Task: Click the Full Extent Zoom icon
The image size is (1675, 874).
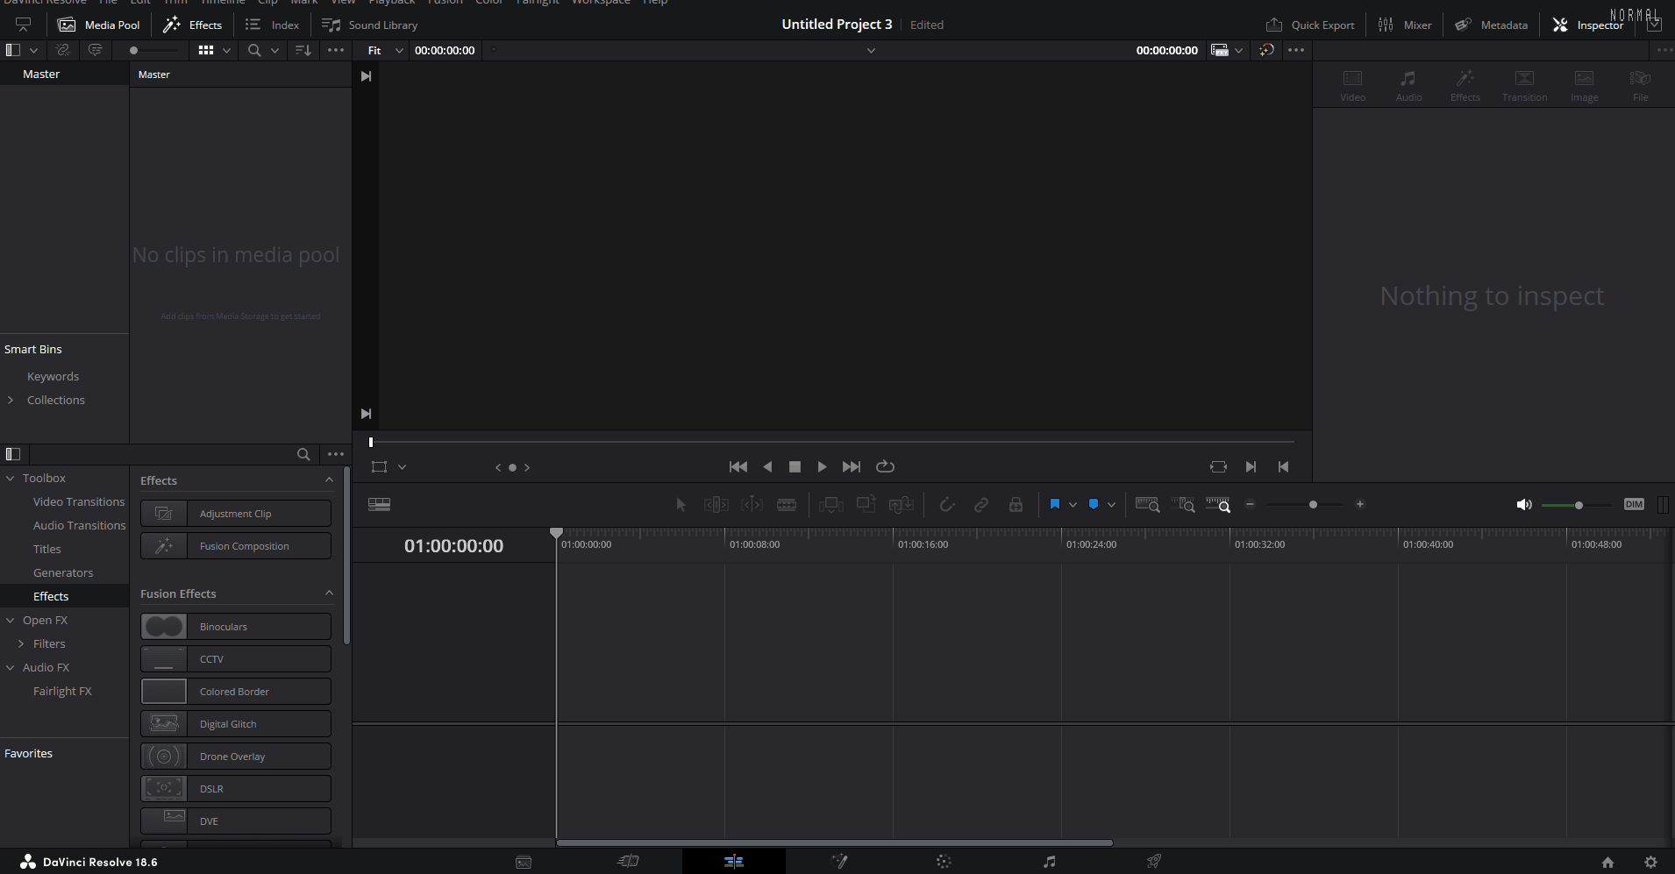Action: point(1147,504)
